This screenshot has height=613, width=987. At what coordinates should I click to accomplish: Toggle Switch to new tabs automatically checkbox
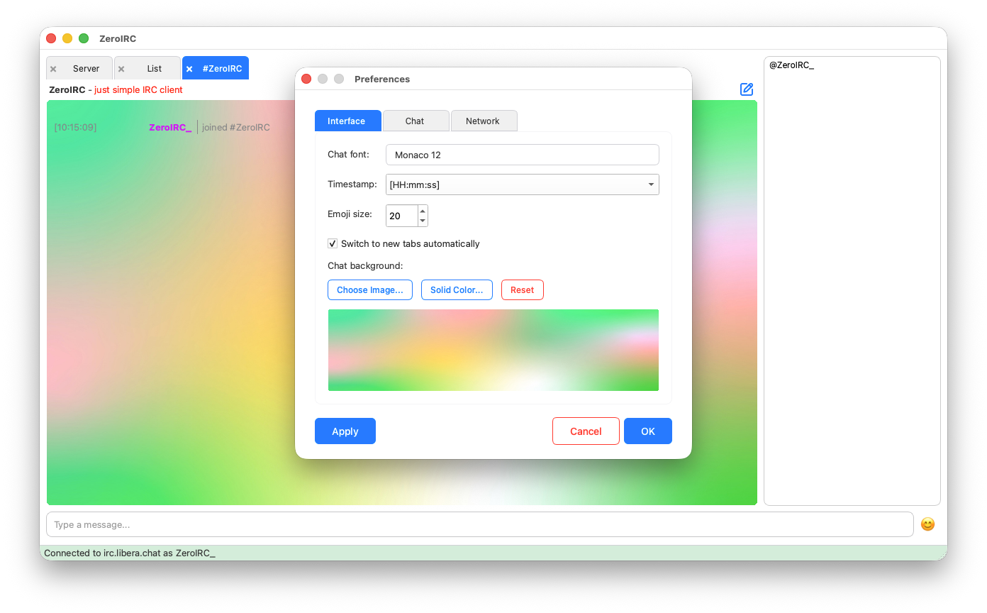coord(333,243)
